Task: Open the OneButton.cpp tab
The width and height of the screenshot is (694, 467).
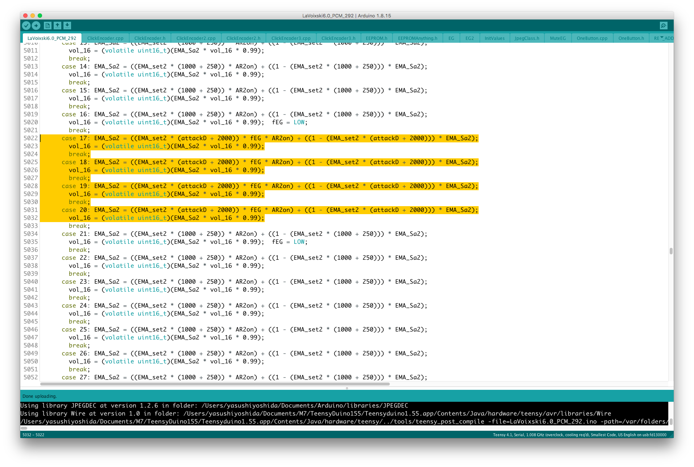Action: (x=592, y=38)
